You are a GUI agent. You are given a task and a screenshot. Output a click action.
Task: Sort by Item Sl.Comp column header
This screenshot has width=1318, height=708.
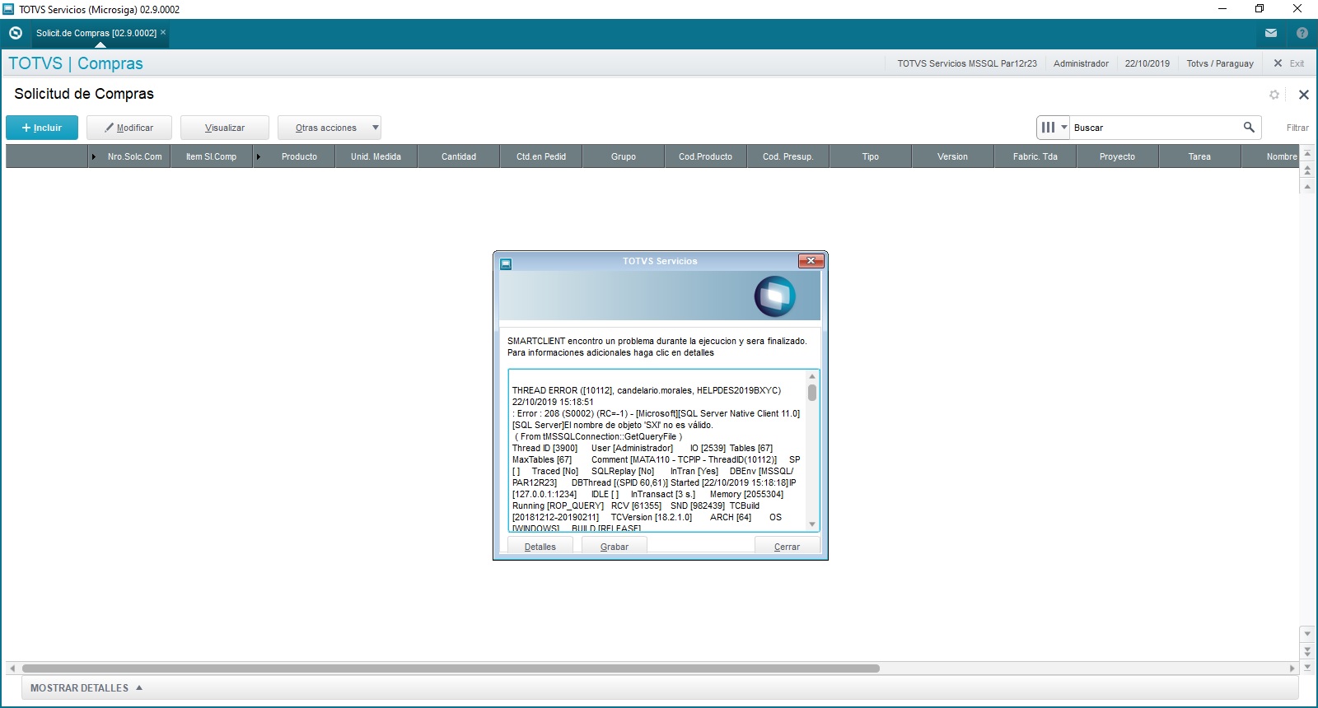(211, 156)
